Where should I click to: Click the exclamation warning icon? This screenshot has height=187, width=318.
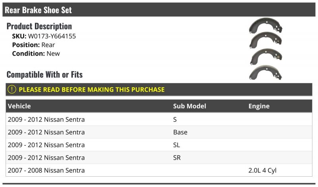12,90
